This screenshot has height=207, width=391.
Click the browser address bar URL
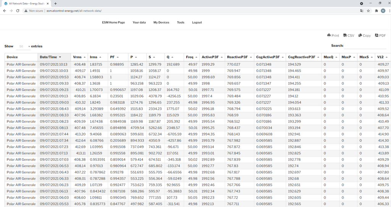(74, 11)
